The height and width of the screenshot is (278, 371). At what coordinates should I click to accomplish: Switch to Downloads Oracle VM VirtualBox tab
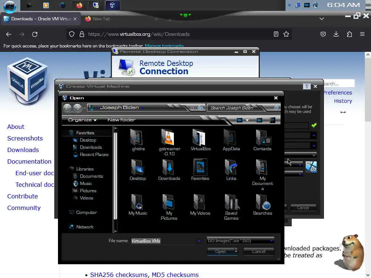(41, 19)
